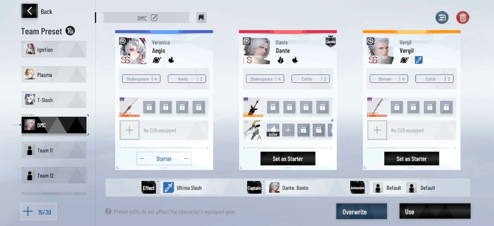The width and height of the screenshot is (494, 226).
Task: Click 'Ultima Slash' effect text
Action: click(x=189, y=188)
